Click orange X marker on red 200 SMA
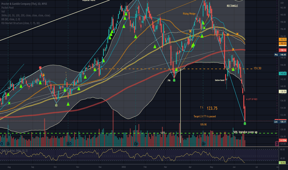 [x=233, y=49]
